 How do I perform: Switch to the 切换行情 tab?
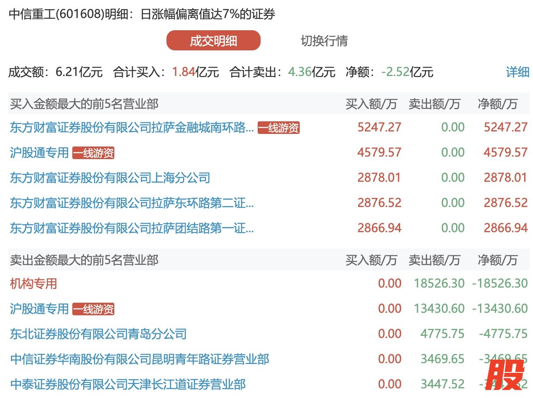(324, 41)
